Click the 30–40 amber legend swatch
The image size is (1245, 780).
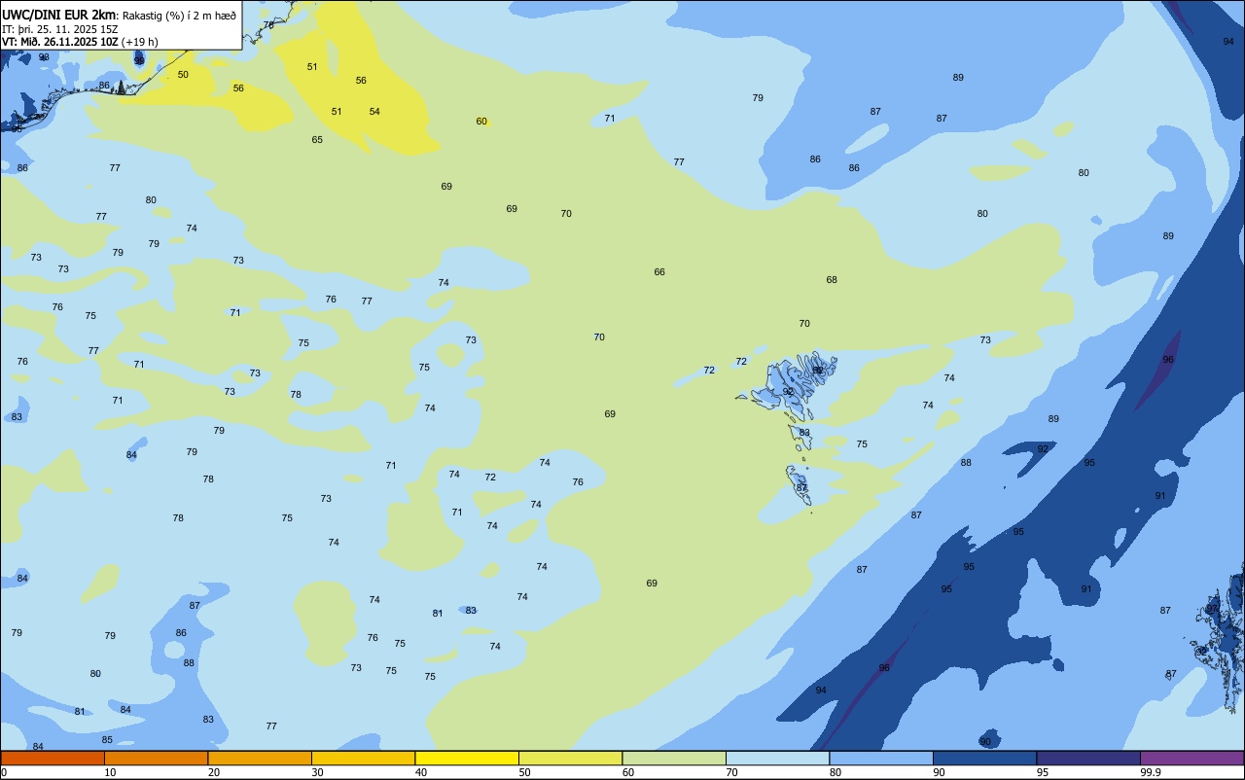(x=363, y=758)
